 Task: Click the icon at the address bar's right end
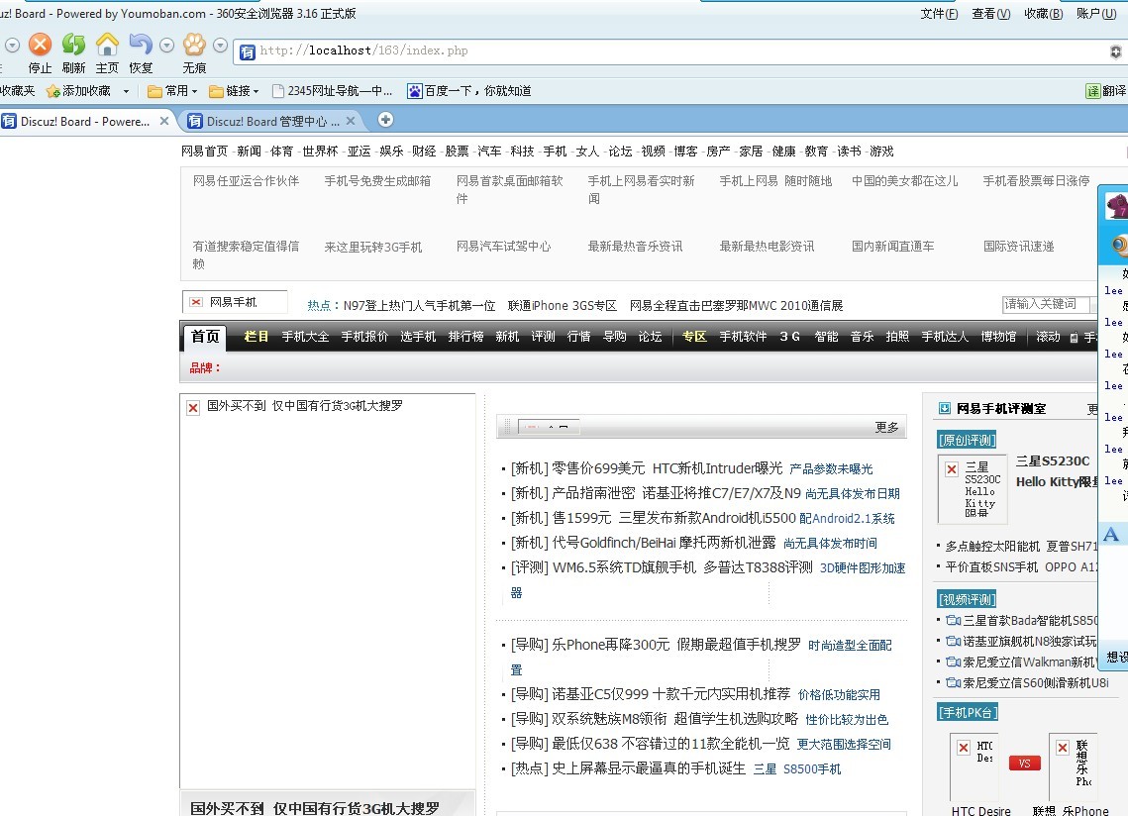pyautogui.click(x=1116, y=51)
